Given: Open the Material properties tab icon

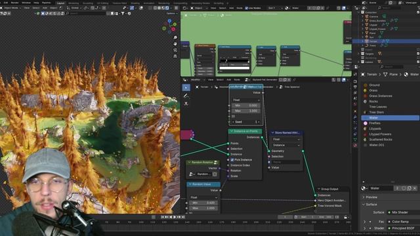Looking at the screenshot, I should click(355, 146).
